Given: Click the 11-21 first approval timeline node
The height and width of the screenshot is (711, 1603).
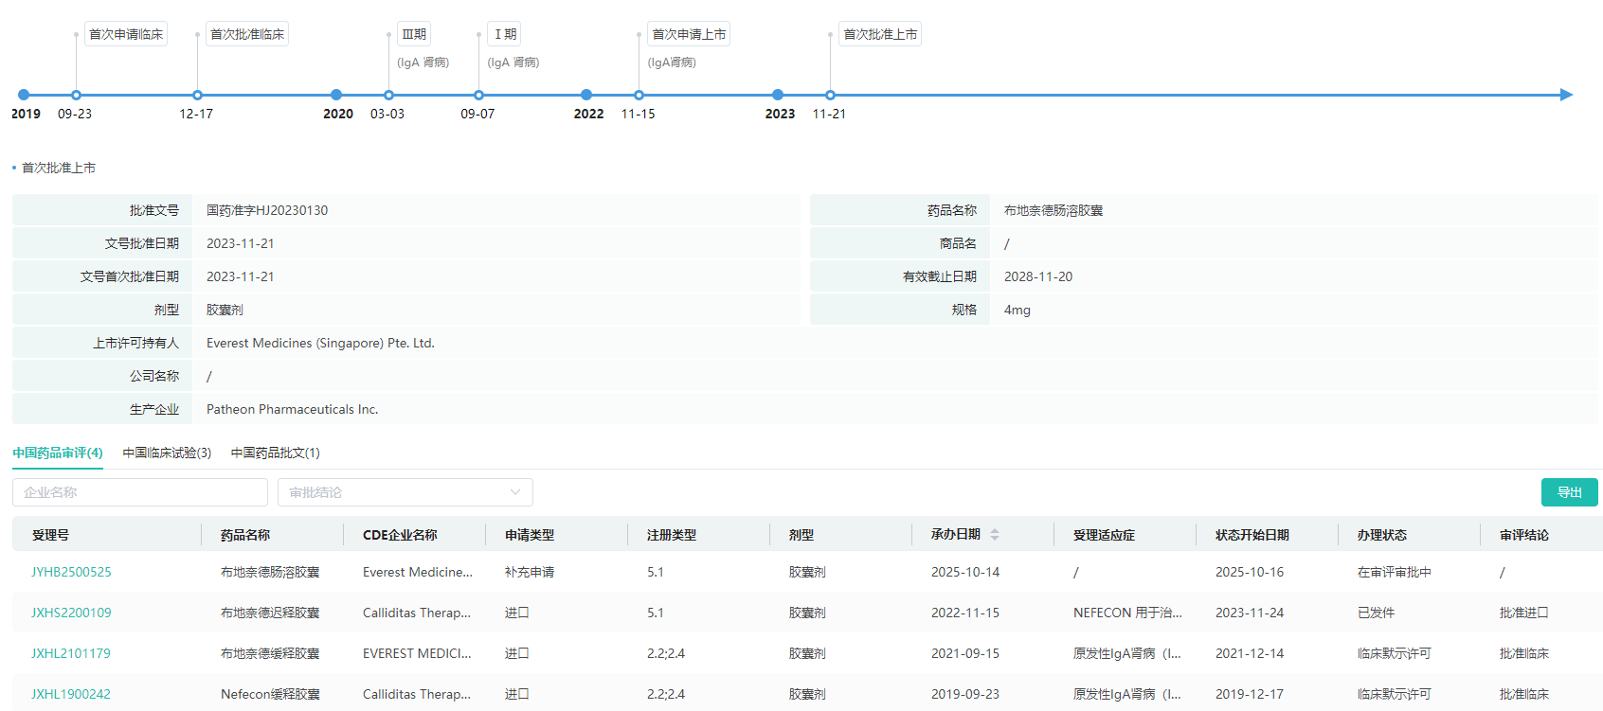Looking at the screenshot, I should [830, 95].
